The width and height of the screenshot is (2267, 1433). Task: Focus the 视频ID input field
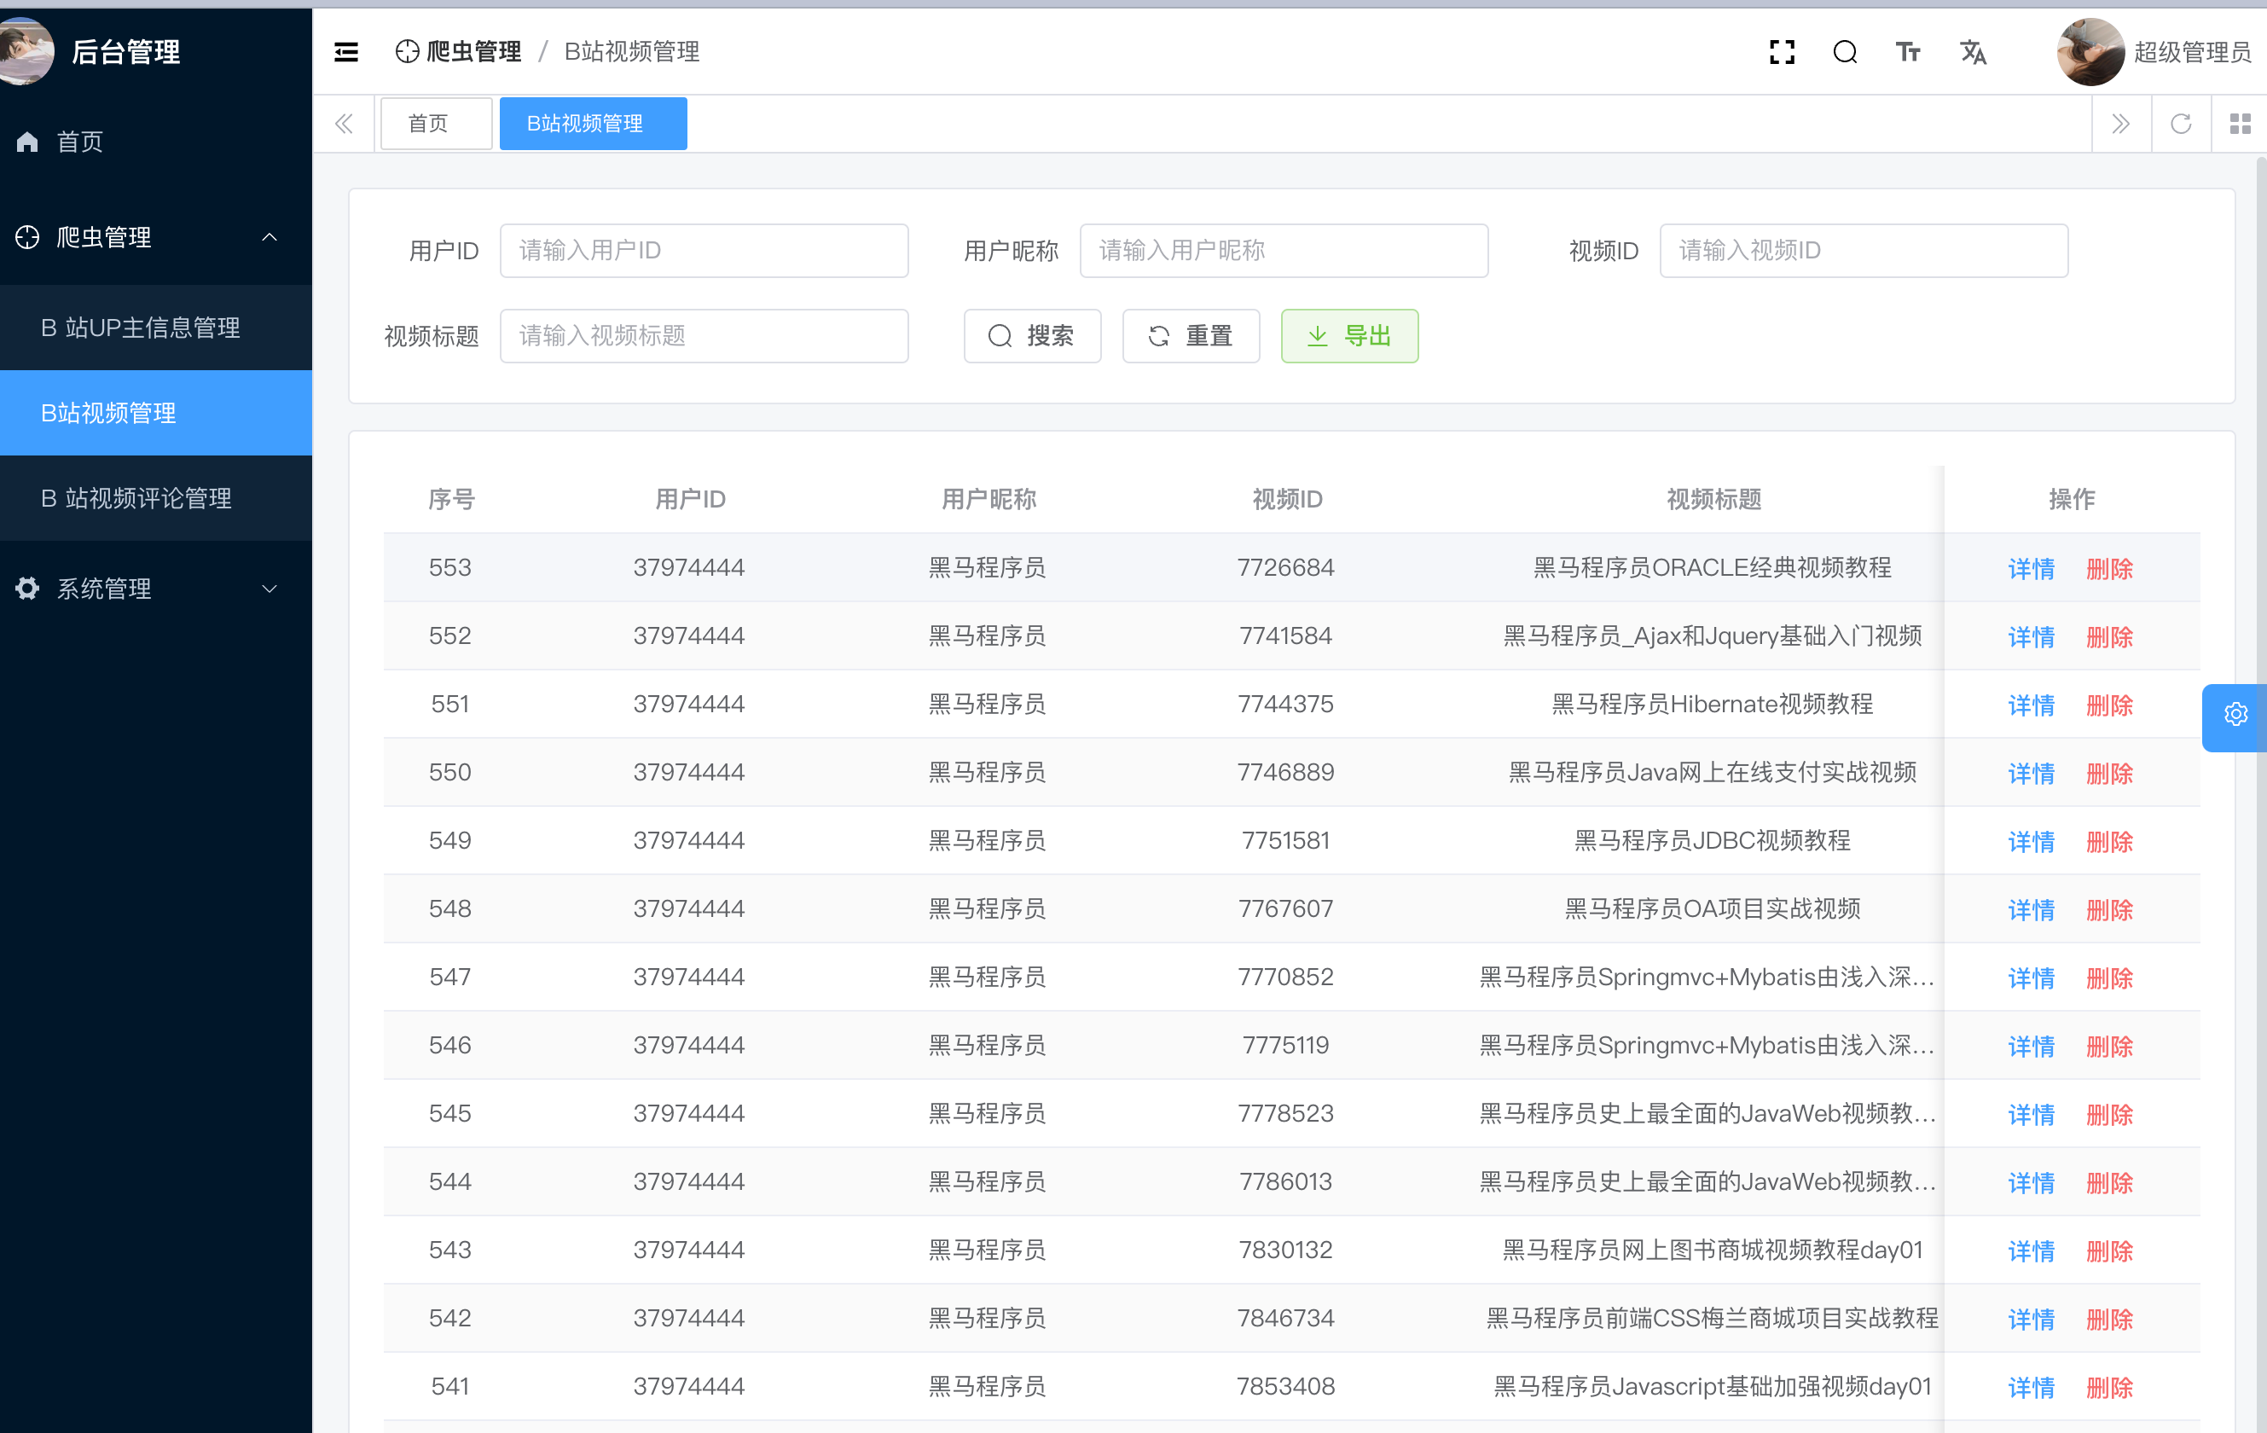[x=1864, y=251]
